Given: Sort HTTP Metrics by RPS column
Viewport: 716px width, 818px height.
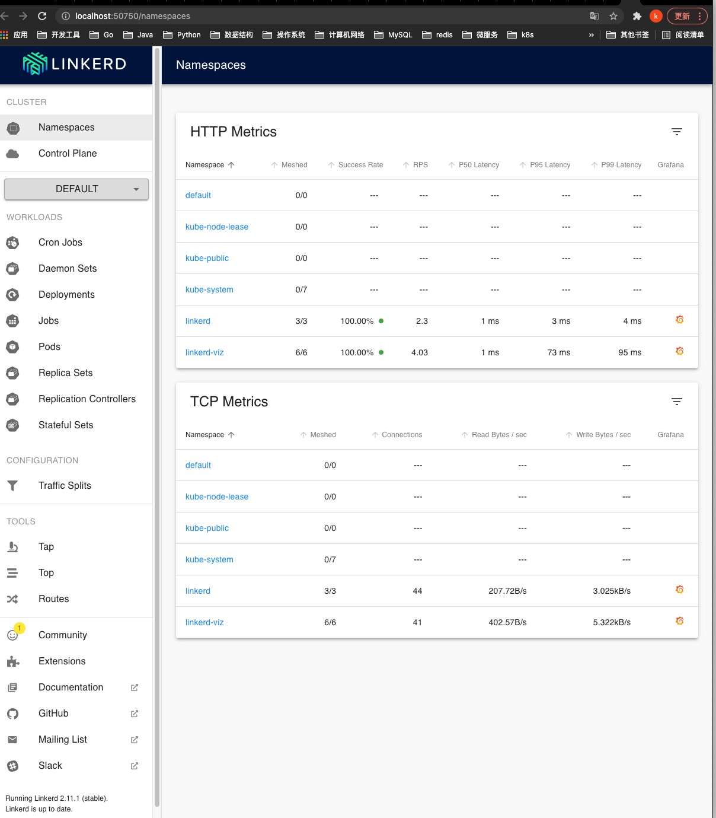Looking at the screenshot, I should 415,165.
